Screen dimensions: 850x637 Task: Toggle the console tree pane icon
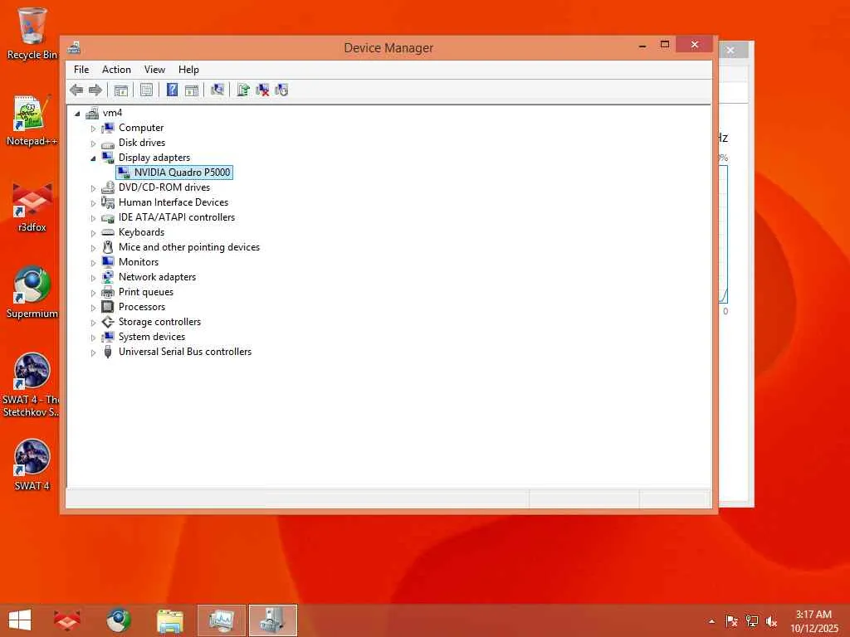coord(121,90)
